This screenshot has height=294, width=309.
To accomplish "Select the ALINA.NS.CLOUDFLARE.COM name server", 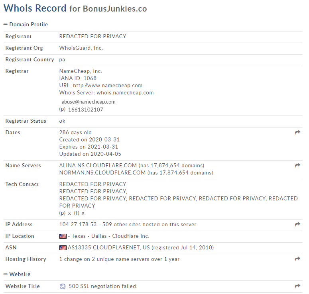I will point(98,165).
